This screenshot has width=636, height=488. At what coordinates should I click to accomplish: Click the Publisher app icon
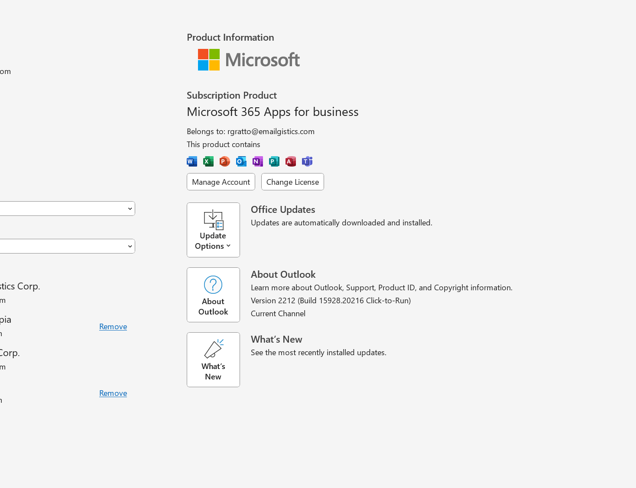pos(274,161)
